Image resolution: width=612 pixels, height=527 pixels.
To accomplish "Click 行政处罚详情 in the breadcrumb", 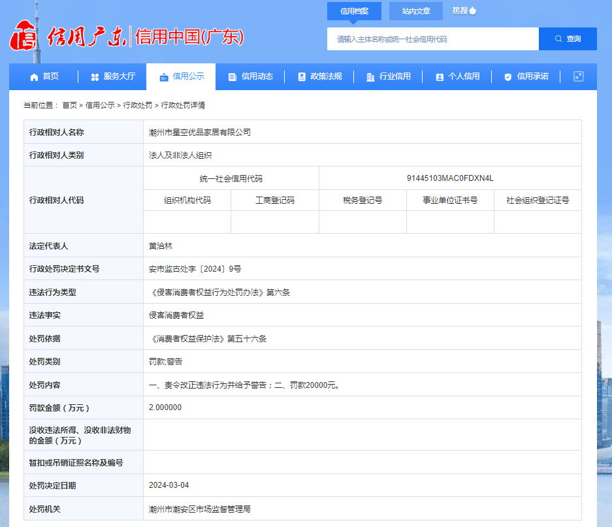I will coord(183,105).
